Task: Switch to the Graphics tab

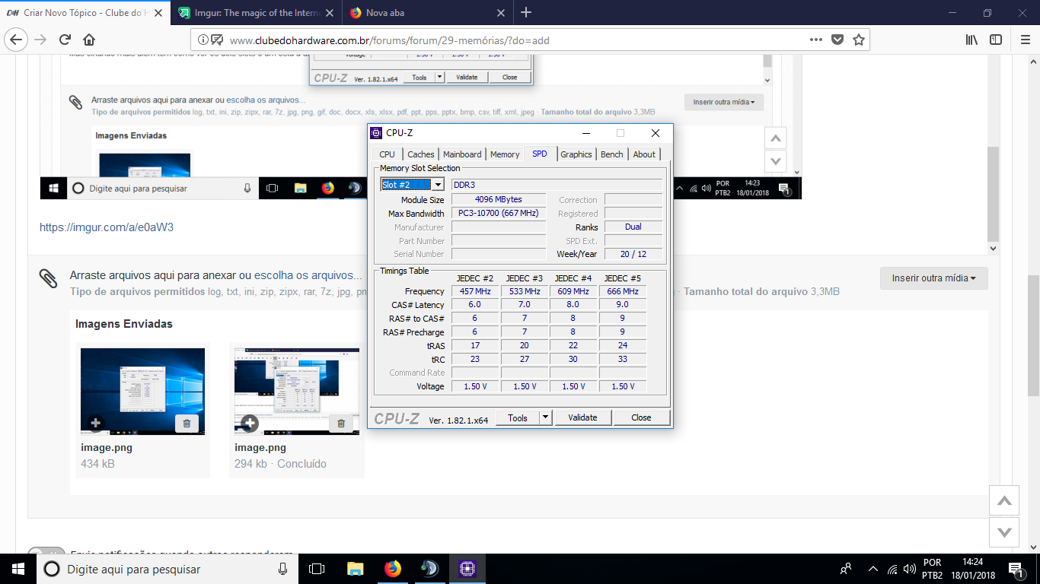Action: click(576, 154)
